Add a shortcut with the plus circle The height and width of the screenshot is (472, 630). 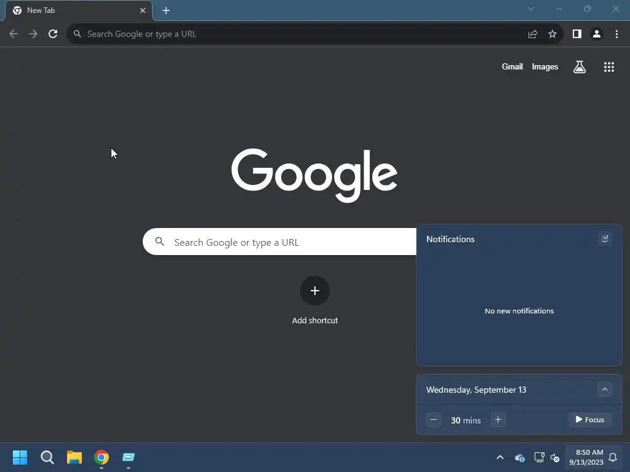[315, 291]
